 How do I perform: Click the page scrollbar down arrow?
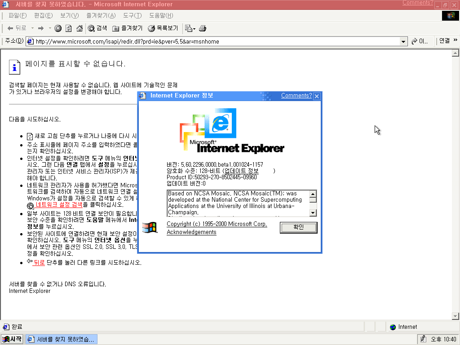[456, 316]
